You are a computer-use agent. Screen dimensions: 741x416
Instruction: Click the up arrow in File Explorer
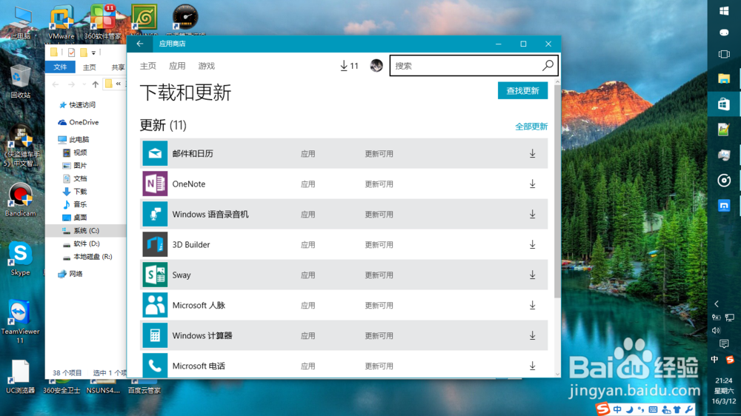click(96, 84)
